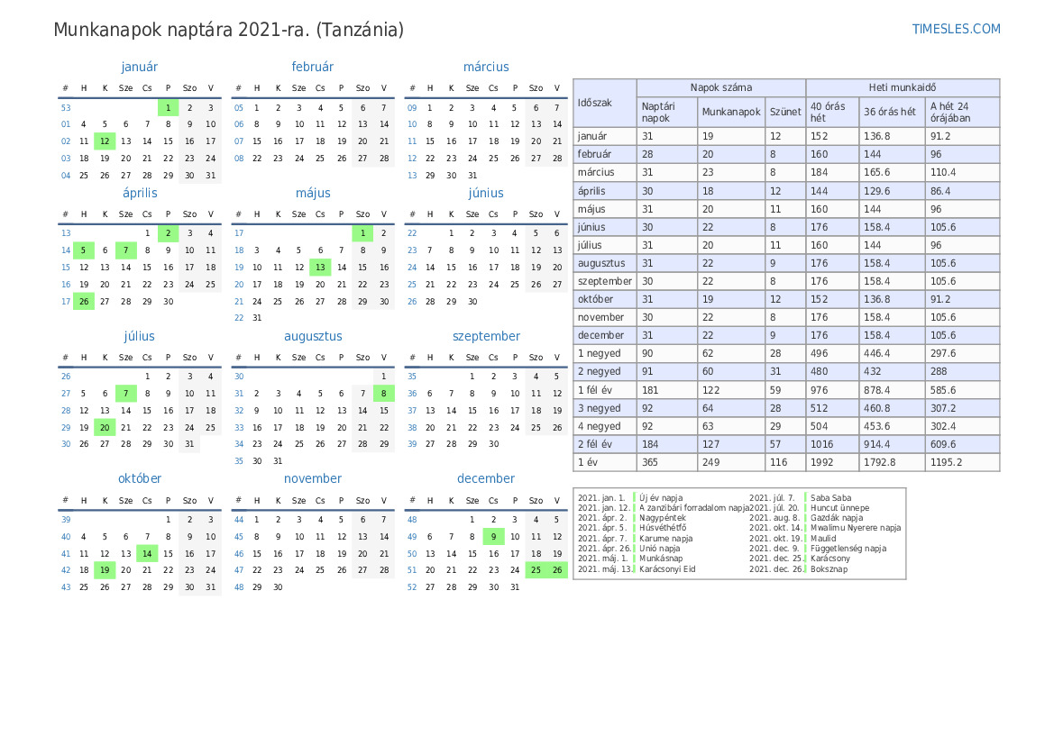Select highlighted January 12 in the calendar

[x=105, y=141]
